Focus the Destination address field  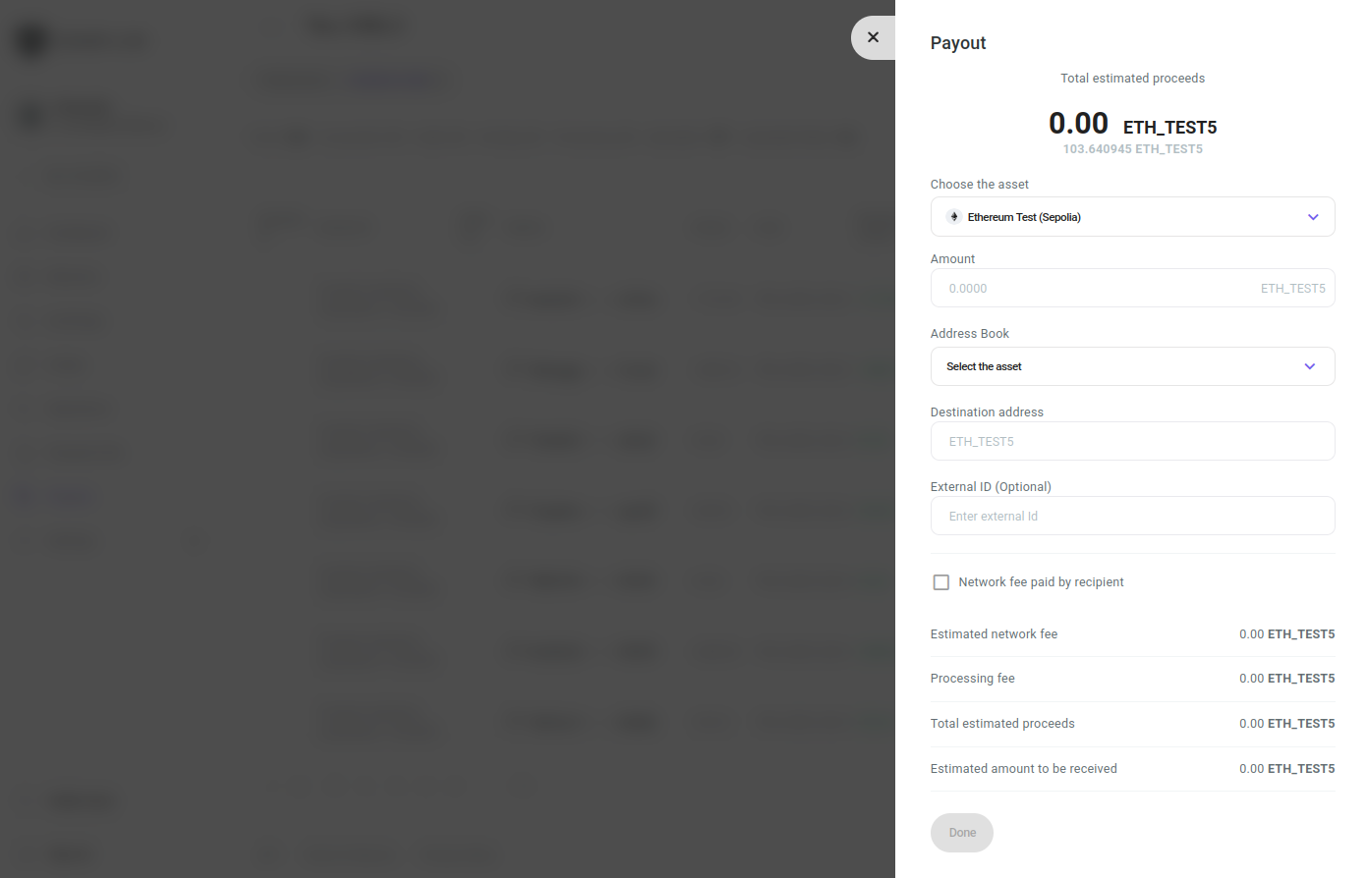[1132, 441]
